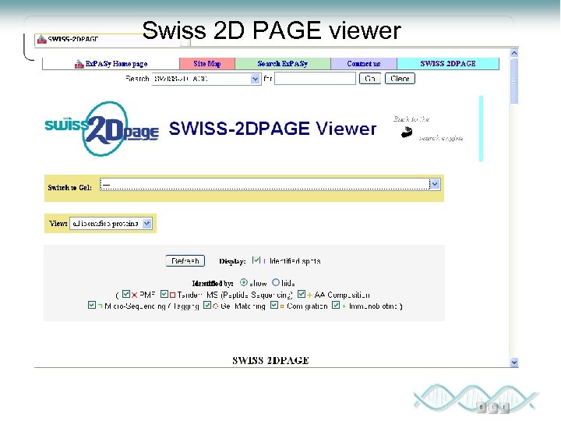
Task: Click the vertical scrollbar thumb
Action: point(514,81)
